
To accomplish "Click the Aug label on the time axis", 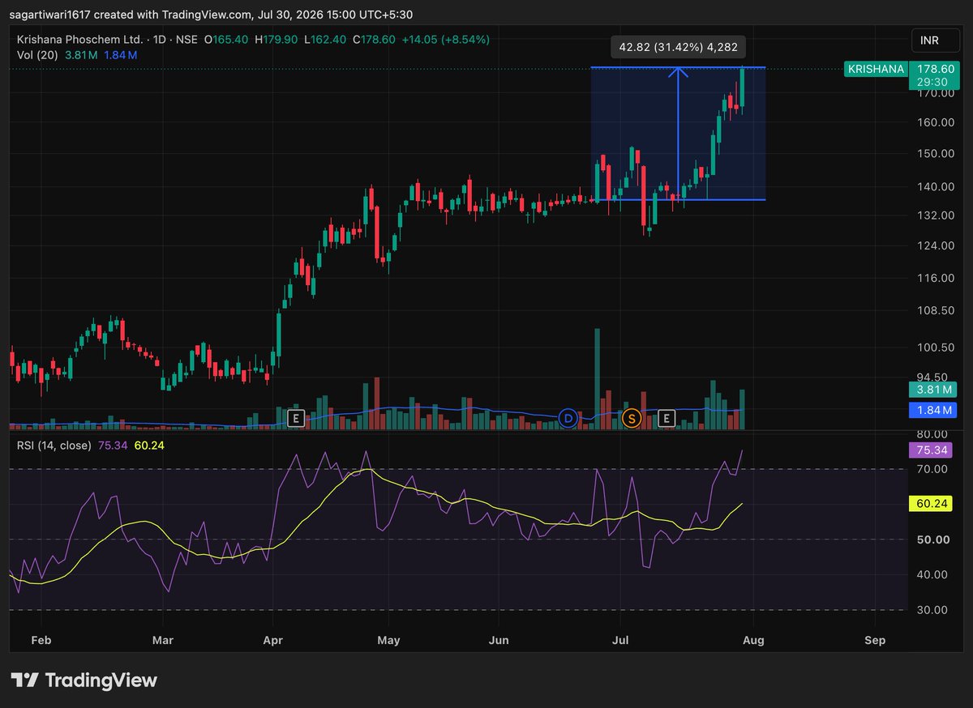I will [753, 640].
